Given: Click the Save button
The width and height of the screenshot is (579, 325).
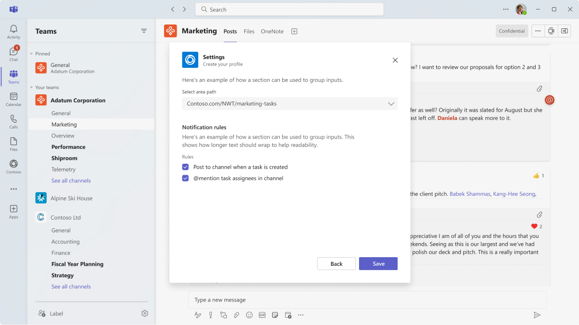Looking at the screenshot, I should tap(378, 264).
